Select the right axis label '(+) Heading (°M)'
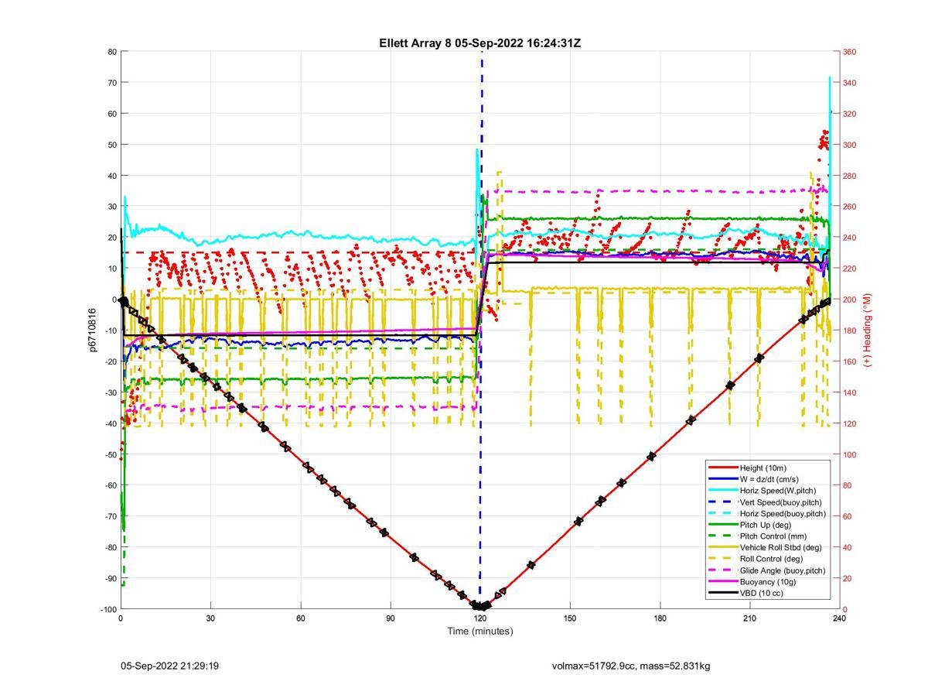This screenshot has height=685, width=928. pyautogui.click(x=867, y=330)
